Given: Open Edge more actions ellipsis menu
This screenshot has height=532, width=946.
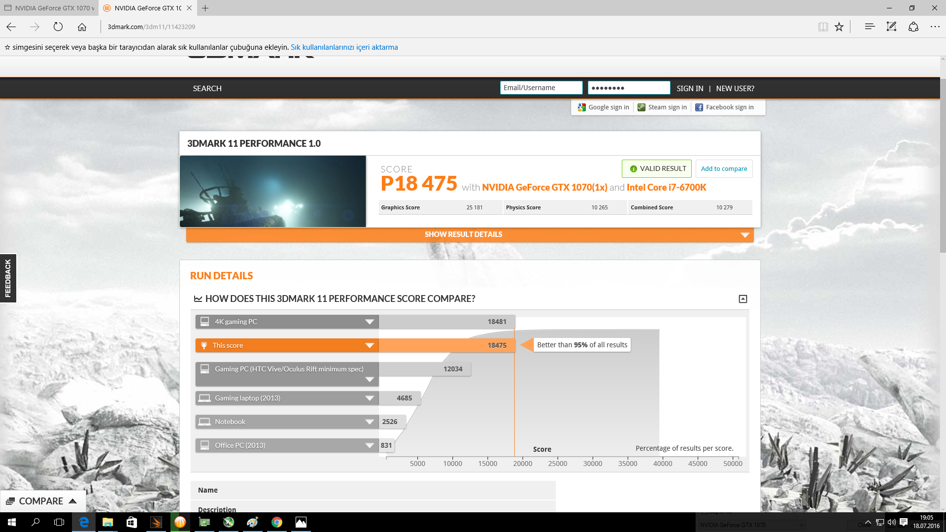Looking at the screenshot, I should point(935,27).
